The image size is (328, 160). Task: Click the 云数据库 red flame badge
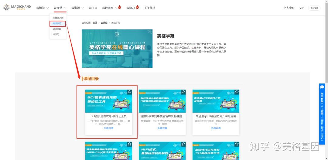click(x=120, y=7)
